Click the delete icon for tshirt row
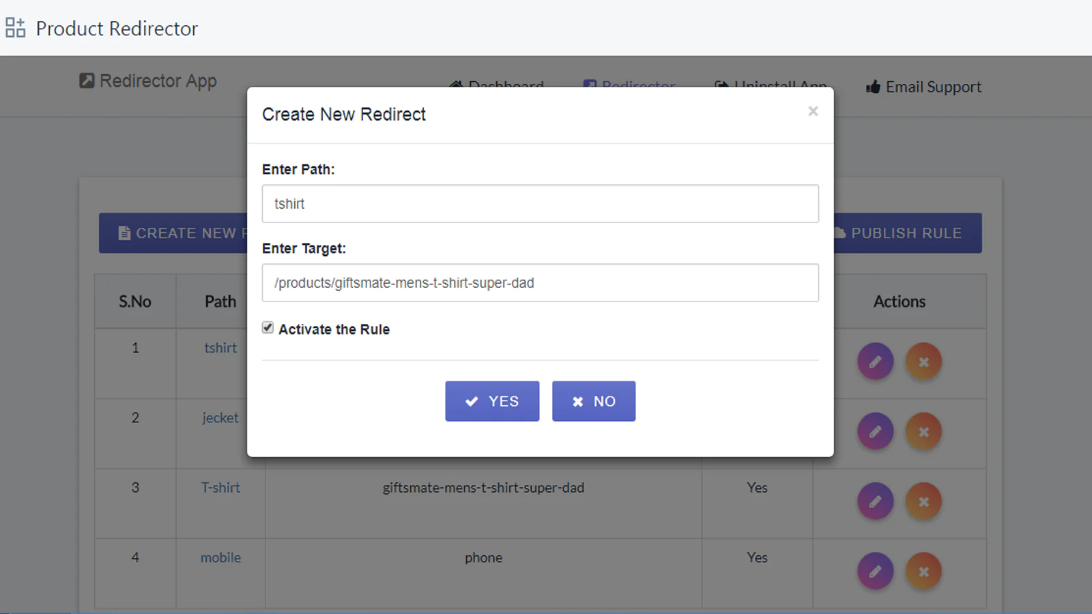The width and height of the screenshot is (1092, 614). tap(923, 362)
